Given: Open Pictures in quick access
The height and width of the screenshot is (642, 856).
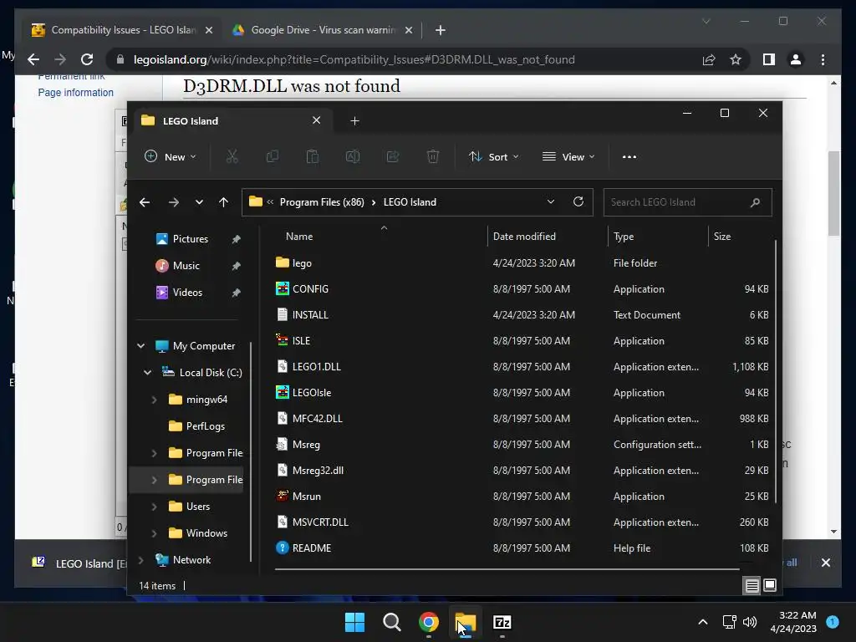Looking at the screenshot, I should (190, 238).
